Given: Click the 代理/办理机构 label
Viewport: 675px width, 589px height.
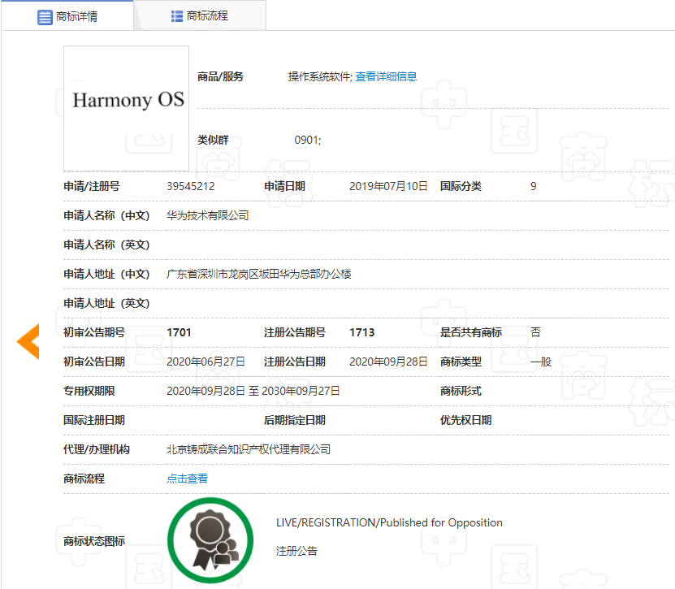Looking at the screenshot, I should (97, 449).
